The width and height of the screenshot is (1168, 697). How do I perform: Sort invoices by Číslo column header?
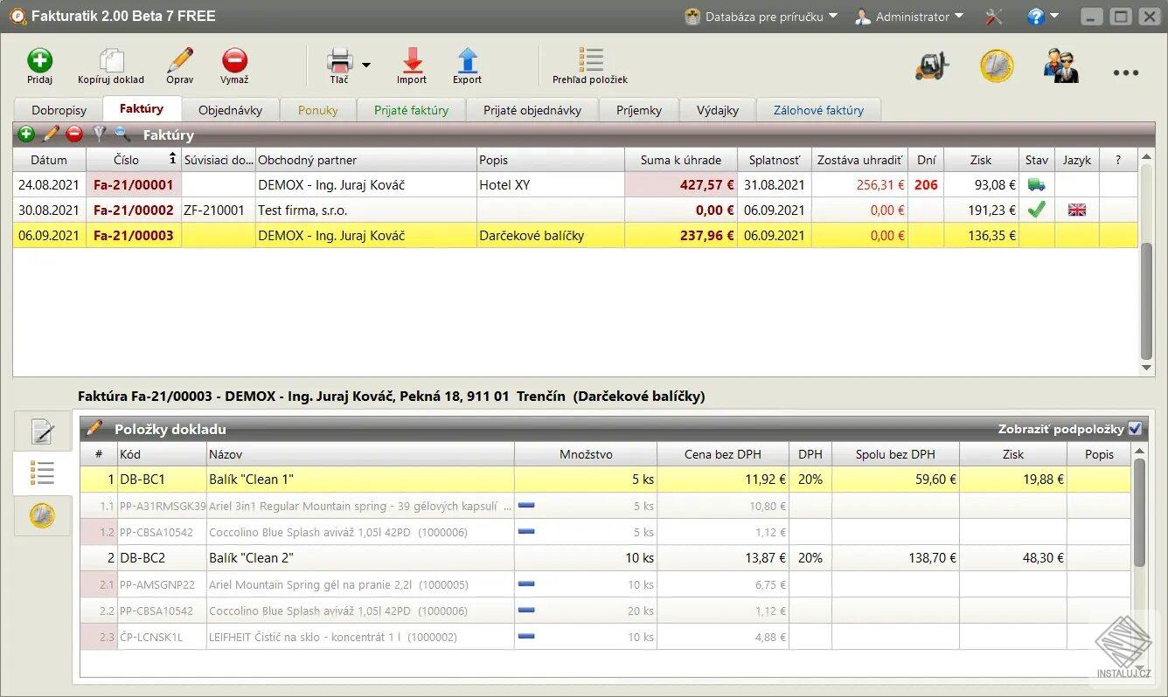[134, 160]
